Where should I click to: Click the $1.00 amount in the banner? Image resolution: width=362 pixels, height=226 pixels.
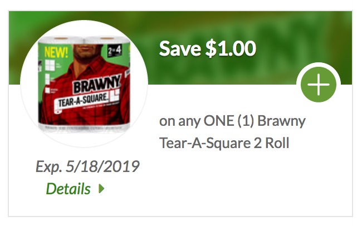pyautogui.click(x=231, y=48)
